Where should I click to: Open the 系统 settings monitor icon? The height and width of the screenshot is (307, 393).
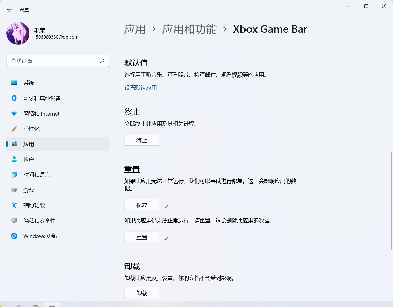14,83
